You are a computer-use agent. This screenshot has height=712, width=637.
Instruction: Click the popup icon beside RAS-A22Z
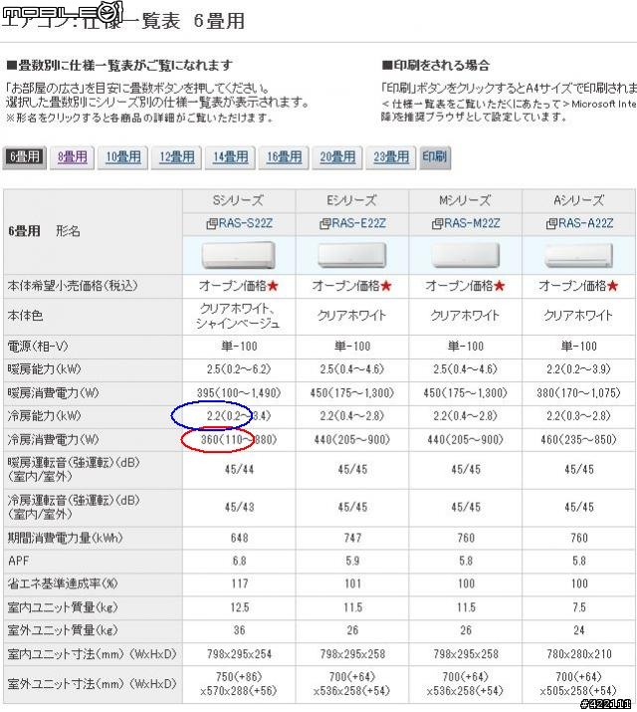coord(551,224)
